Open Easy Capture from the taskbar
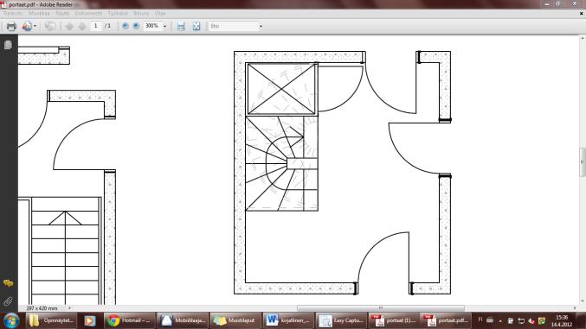 [x=341, y=320]
